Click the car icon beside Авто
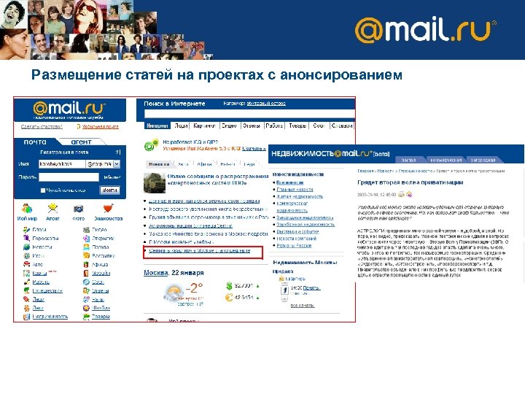Screen dimensions: 525x394 click(27, 264)
